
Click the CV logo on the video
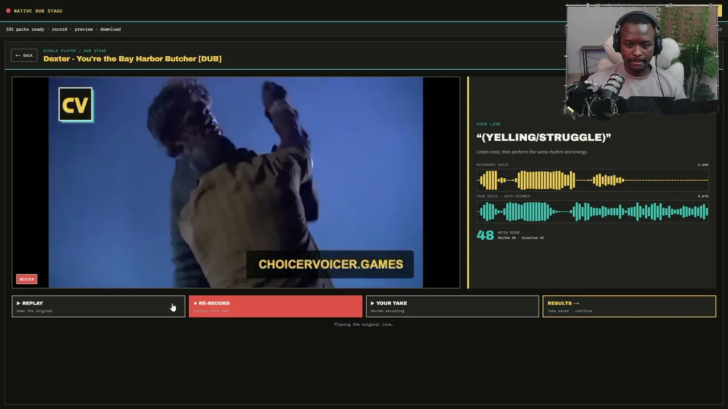(x=76, y=105)
